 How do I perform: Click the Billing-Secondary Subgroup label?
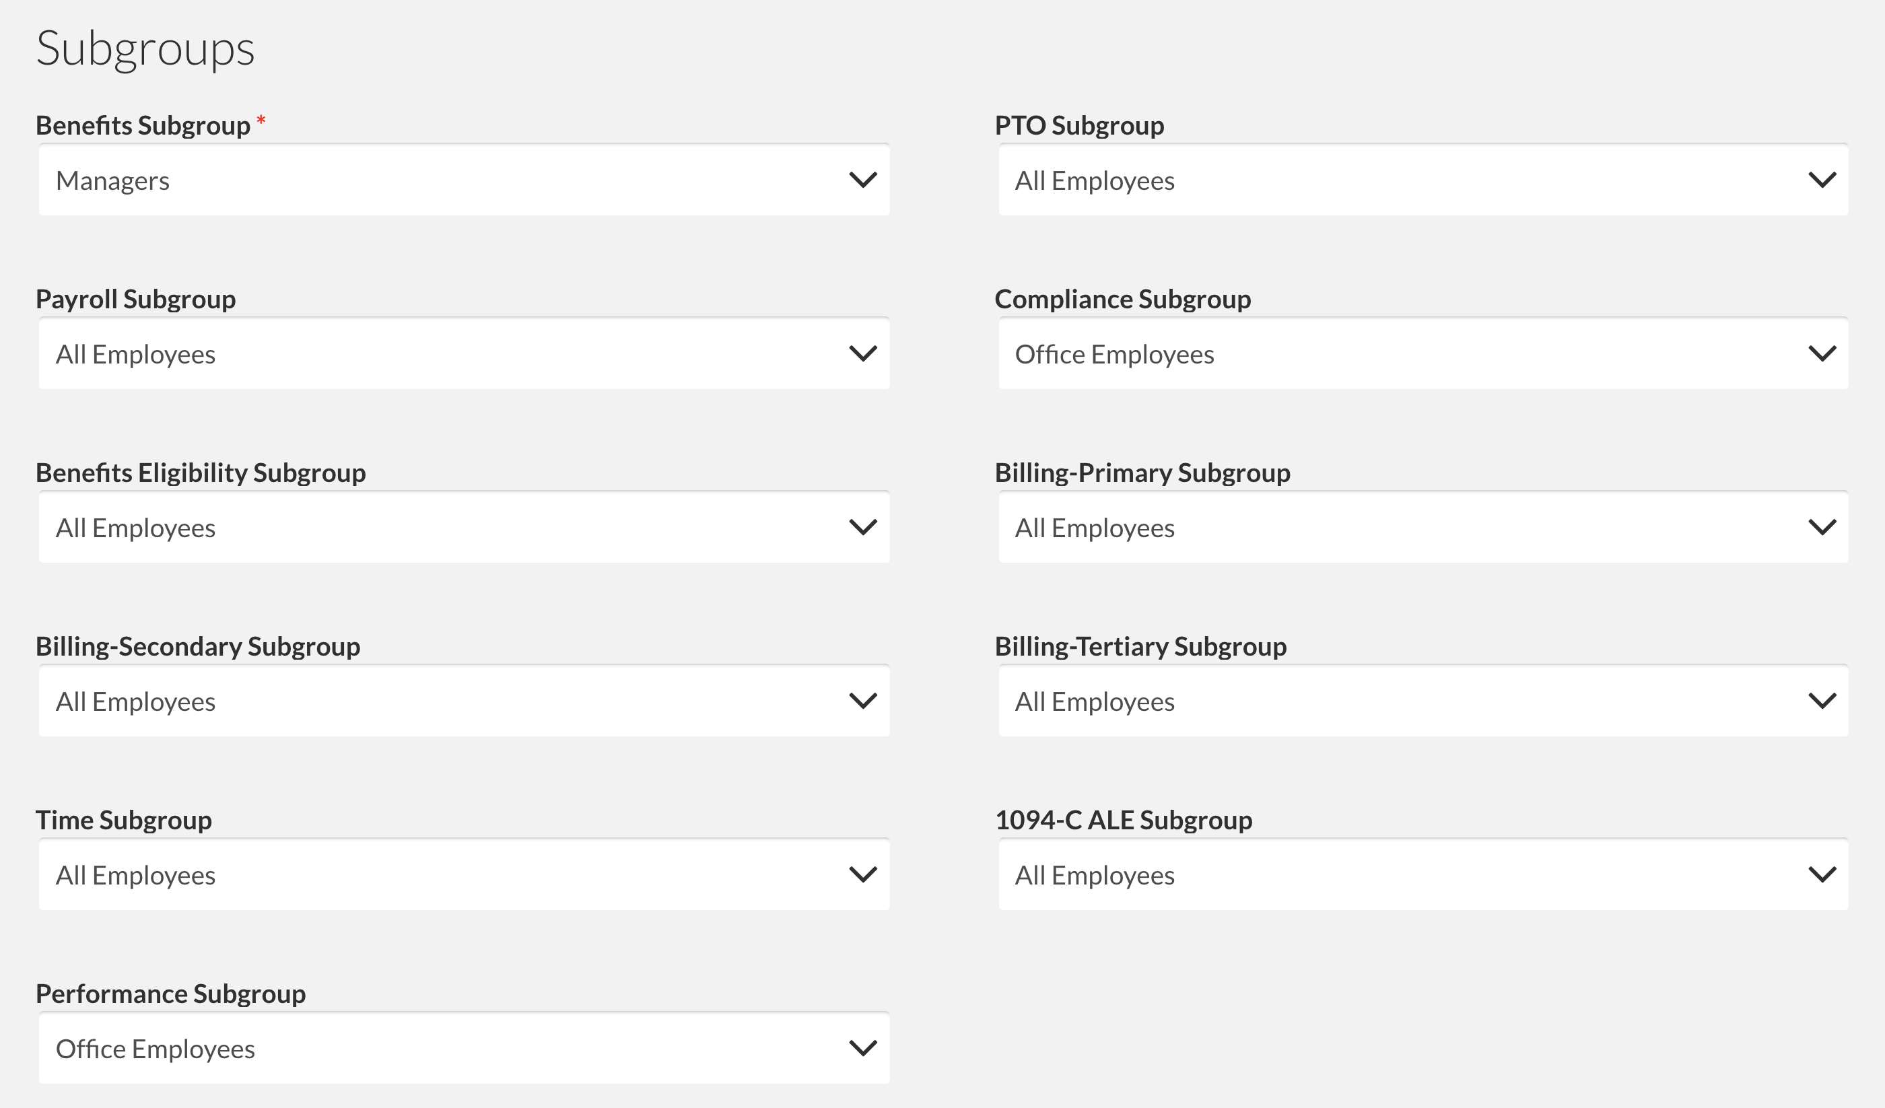197,646
